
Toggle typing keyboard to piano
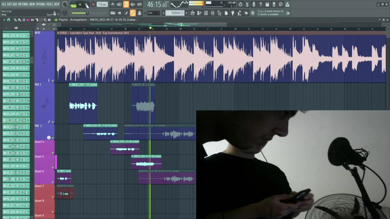point(113,13)
